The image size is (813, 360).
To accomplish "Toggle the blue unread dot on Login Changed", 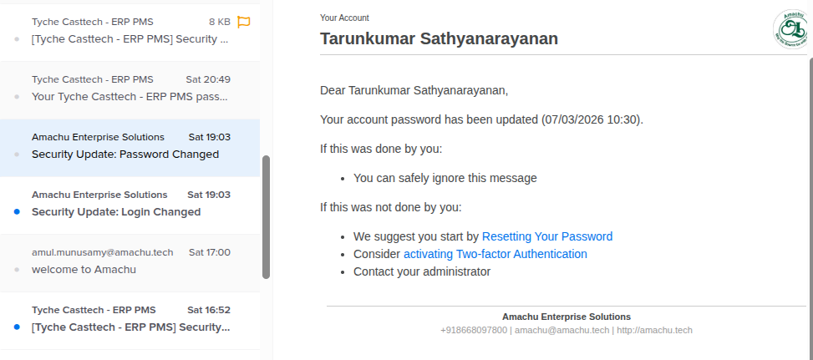I will (x=17, y=212).
